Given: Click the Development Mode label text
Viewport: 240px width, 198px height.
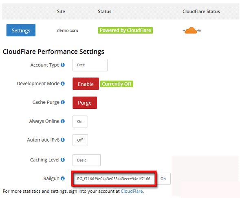Looking at the screenshot, I should coord(38,84).
